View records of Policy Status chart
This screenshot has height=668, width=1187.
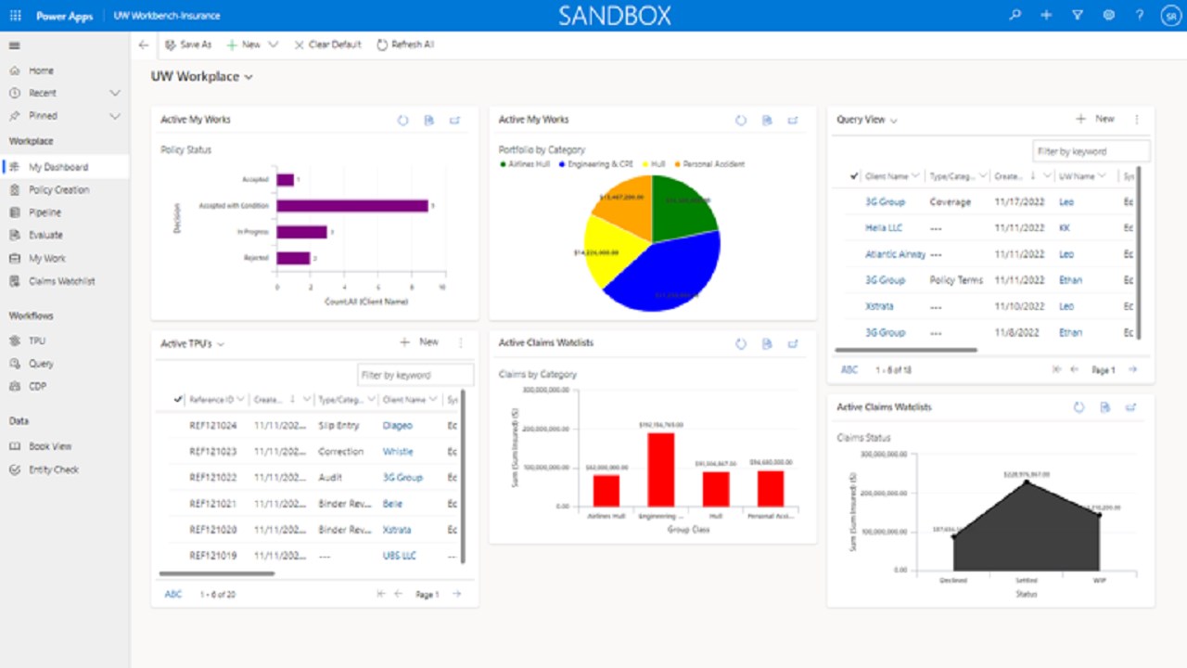(x=428, y=121)
